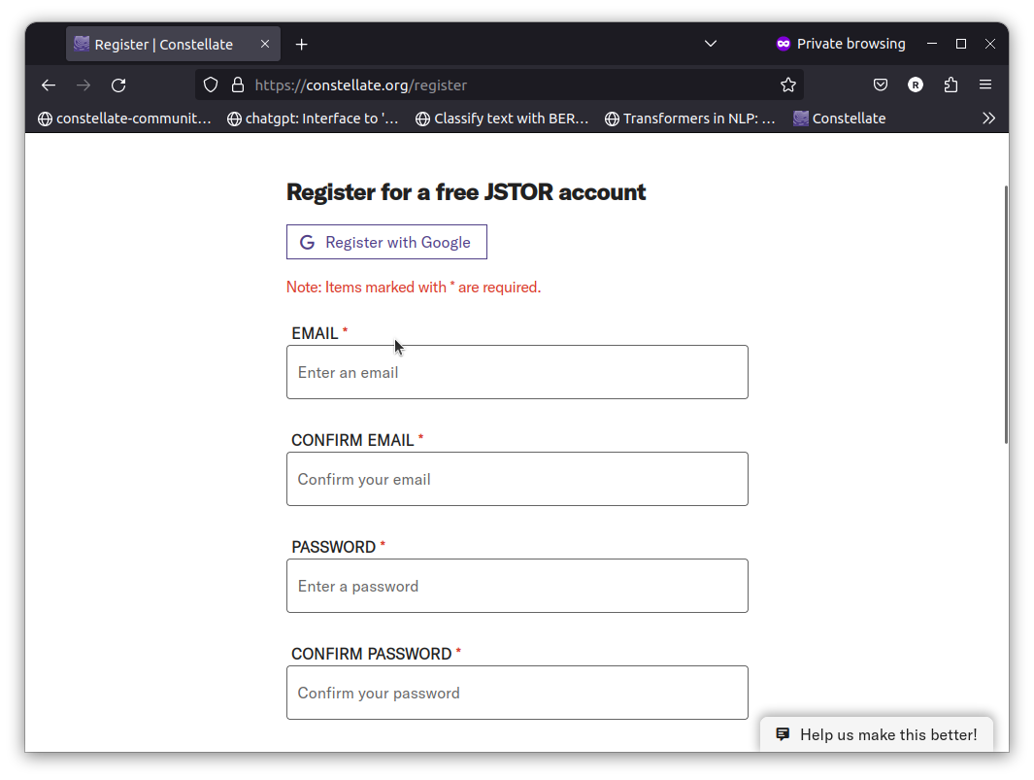The image size is (1034, 780).
Task: Focus the Confirm your password field
Action: tap(517, 693)
